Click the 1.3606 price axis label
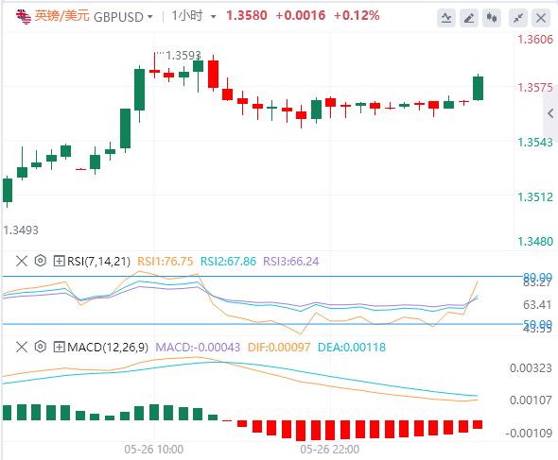Screen dimensions: 558x460 coord(535,39)
